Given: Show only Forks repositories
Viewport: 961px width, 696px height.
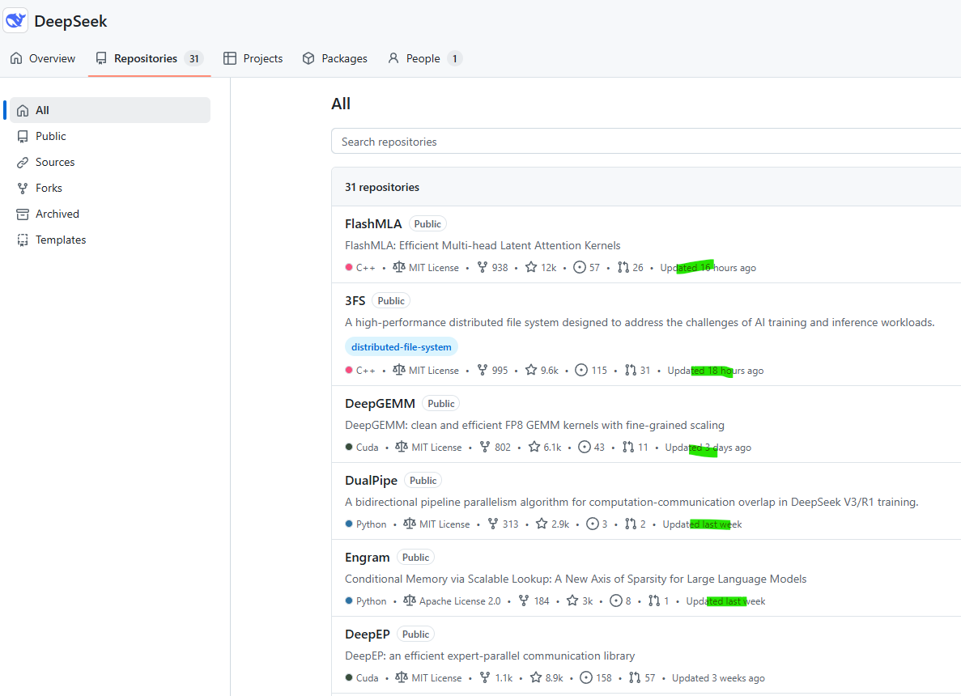Looking at the screenshot, I should 110,188.
